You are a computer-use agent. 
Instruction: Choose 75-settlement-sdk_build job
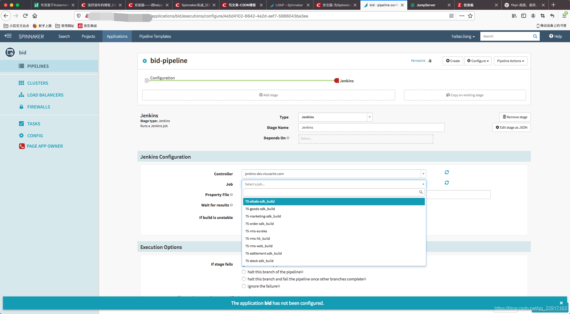point(334,253)
